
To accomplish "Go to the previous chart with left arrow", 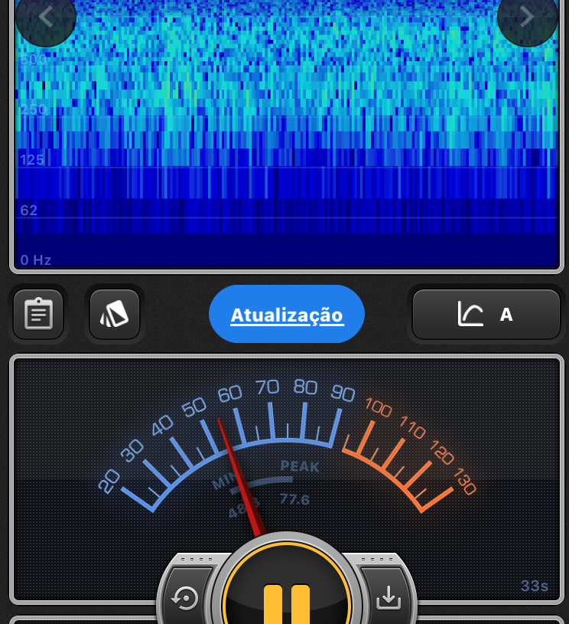I will pyautogui.click(x=45, y=17).
